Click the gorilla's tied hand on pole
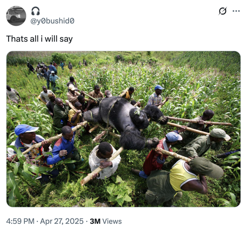 162,120
